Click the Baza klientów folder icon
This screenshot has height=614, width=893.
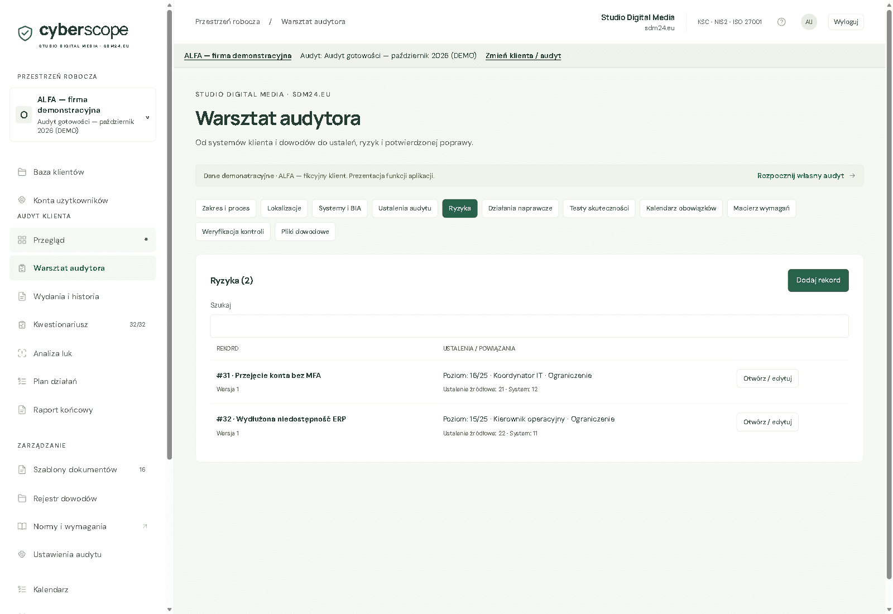coord(22,172)
